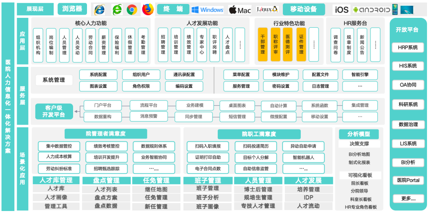Click the 系统管理 label
The image size is (429, 213).
coord(54,80)
